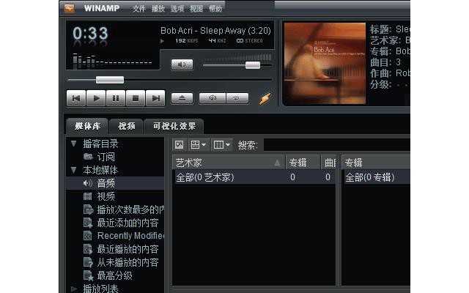Toggle album art view button
Image resolution: width=469 pixels, height=293 pixels.
180,145
